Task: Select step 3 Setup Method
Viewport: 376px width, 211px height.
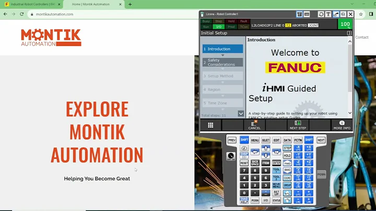Action: tap(222, 76)
